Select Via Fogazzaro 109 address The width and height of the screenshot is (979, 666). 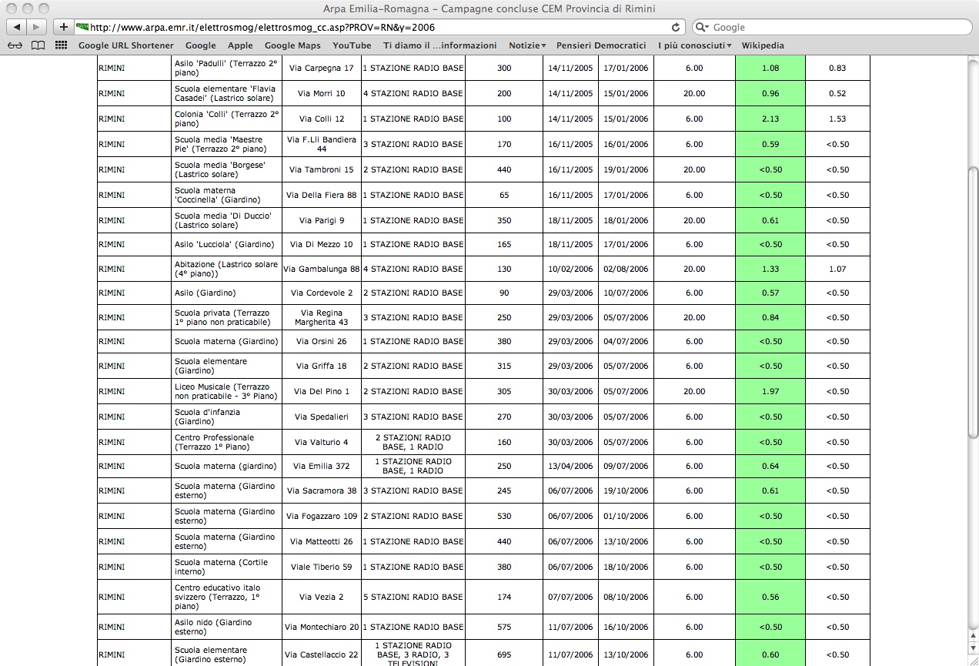321,516
